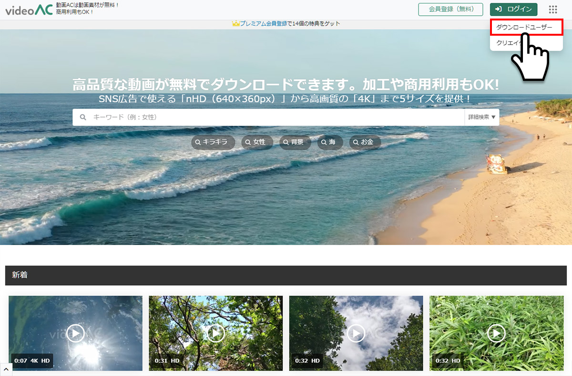Viewport: 572px width, 376px height.
Task: Open the apps grid menu icon
Action: pyautogui.click(x=553, y=10)
